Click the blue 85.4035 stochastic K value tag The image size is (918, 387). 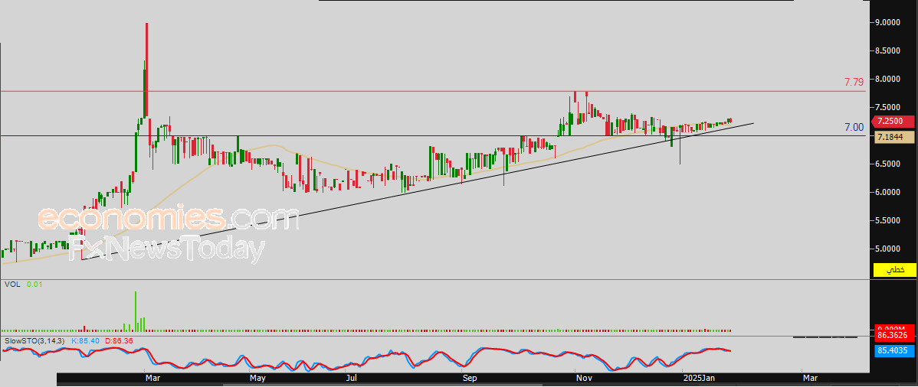tap(894, 351)
